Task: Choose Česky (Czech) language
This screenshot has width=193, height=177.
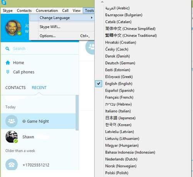Action: (x=117, y=49)
